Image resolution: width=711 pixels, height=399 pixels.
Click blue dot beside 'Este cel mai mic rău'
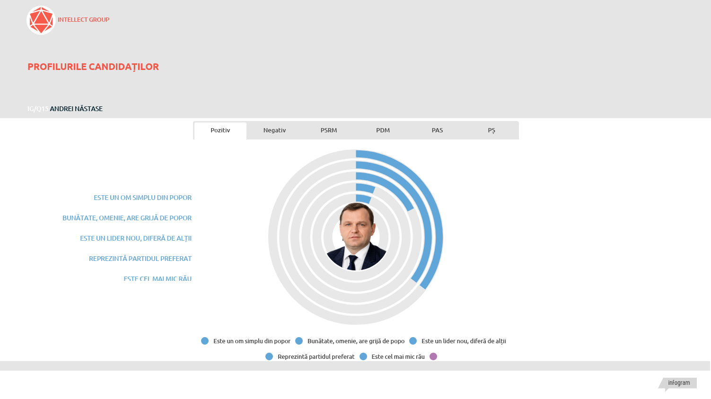click(363, 356)
